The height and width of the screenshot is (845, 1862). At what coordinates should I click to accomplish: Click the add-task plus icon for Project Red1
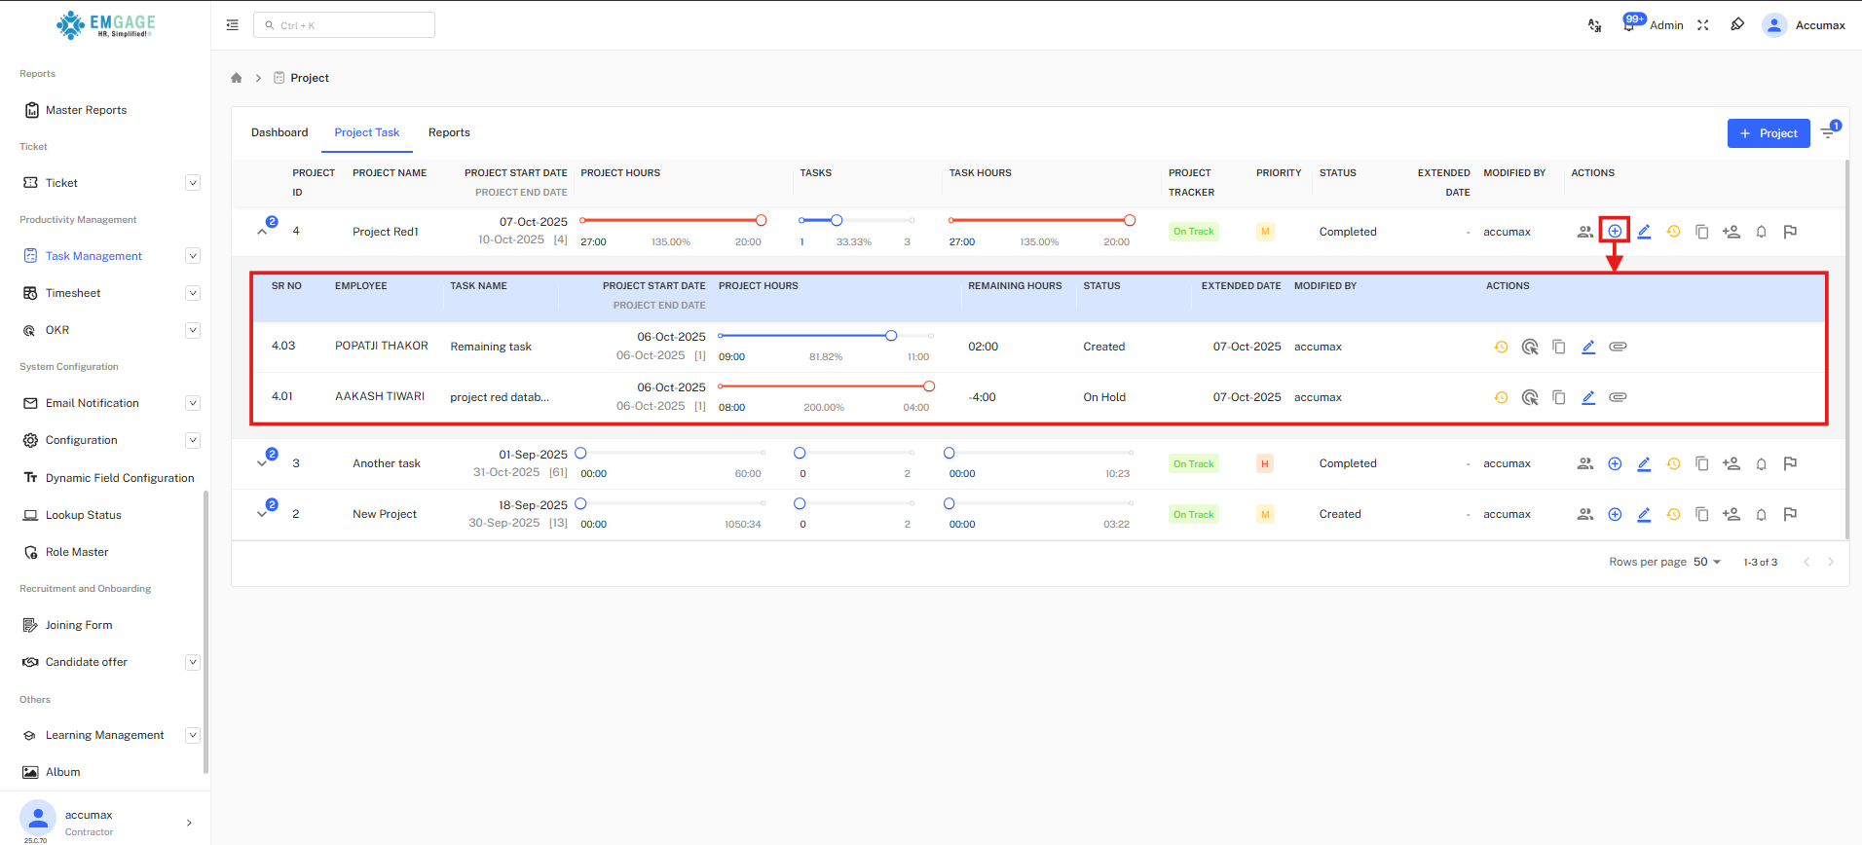[x=1615, y=231]
